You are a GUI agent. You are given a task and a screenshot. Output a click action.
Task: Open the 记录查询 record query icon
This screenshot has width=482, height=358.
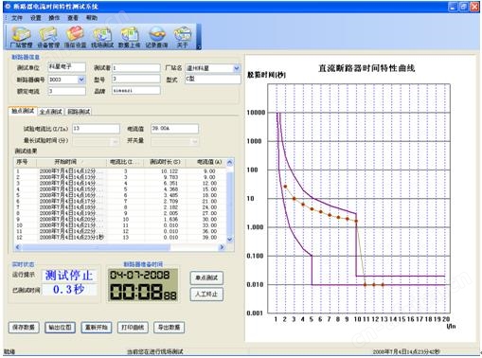coord(156,37)
